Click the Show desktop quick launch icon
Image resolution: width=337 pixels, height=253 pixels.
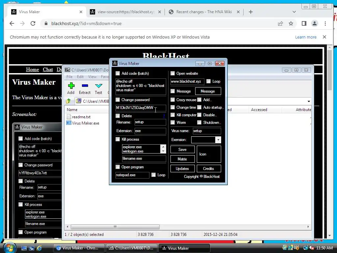click(x=24, y=248)
